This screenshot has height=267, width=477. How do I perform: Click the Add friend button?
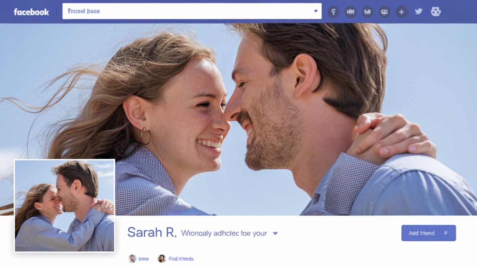pyautogui.click(x=422, y=233)
